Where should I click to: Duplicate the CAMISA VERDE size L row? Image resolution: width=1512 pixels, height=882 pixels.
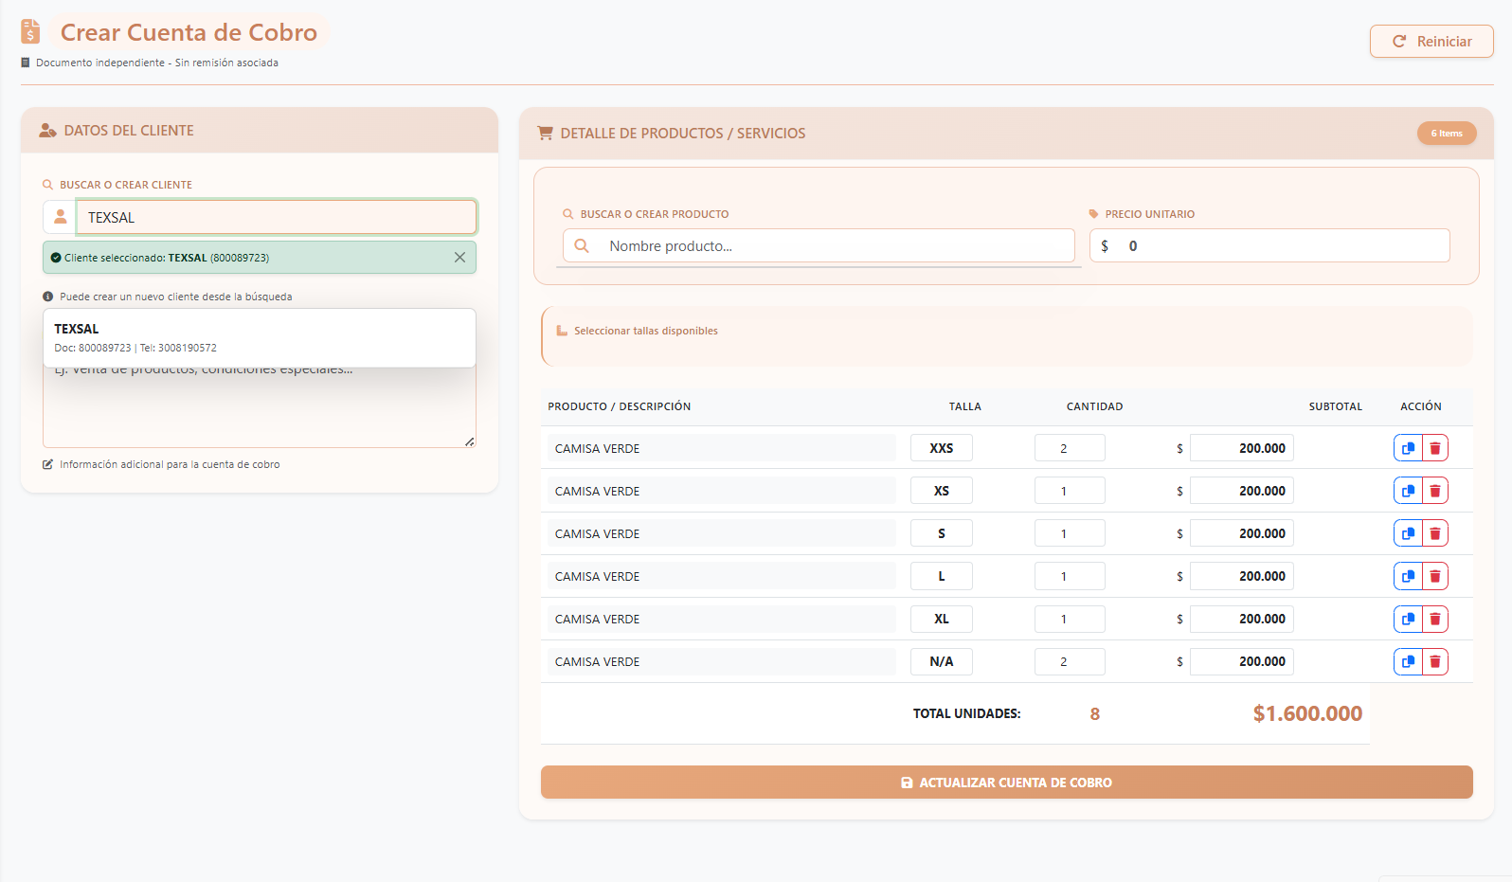[x=1408, y=576]
